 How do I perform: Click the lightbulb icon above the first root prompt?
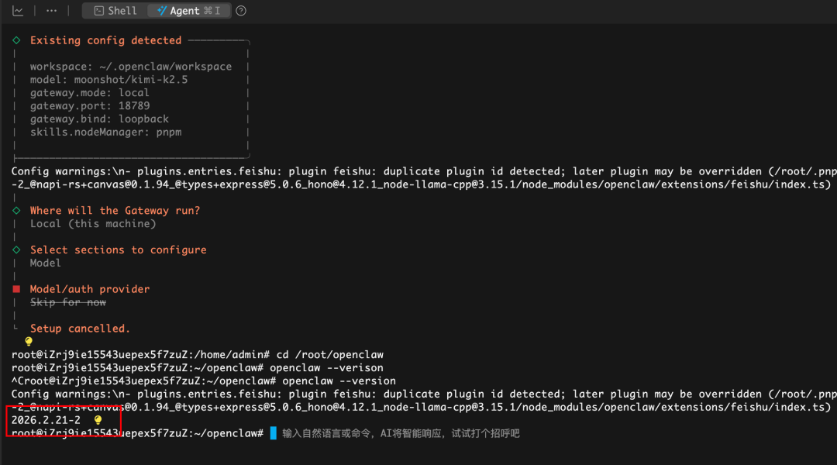click(27, 341)
